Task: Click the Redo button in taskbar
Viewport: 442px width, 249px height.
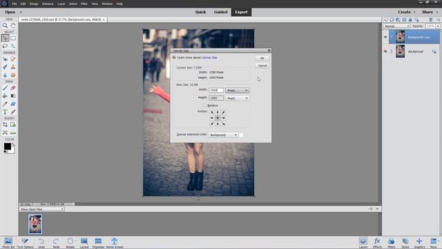Action: [x=56, y=243]
